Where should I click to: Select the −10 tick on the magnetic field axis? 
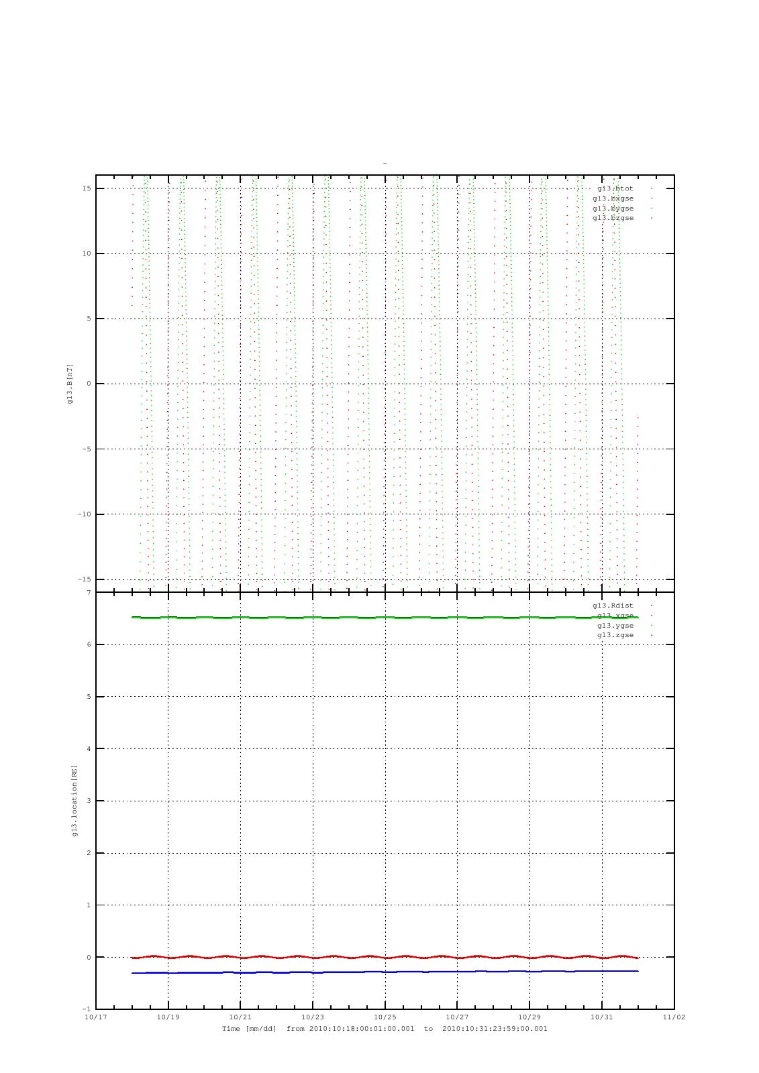[84, 514]
